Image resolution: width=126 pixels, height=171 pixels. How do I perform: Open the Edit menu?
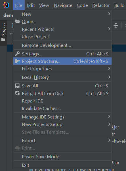pyautogui.click(x=31, y=5)
